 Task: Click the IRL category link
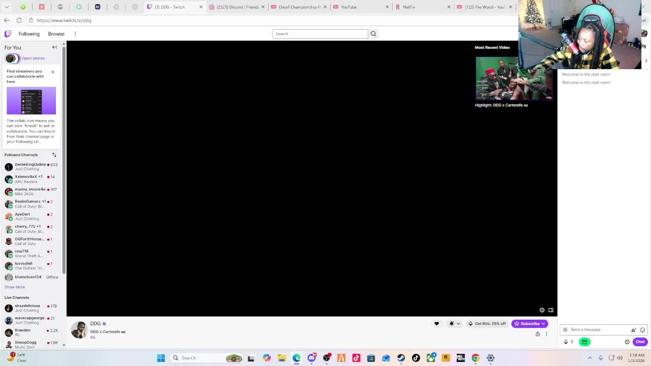point(93,338)
